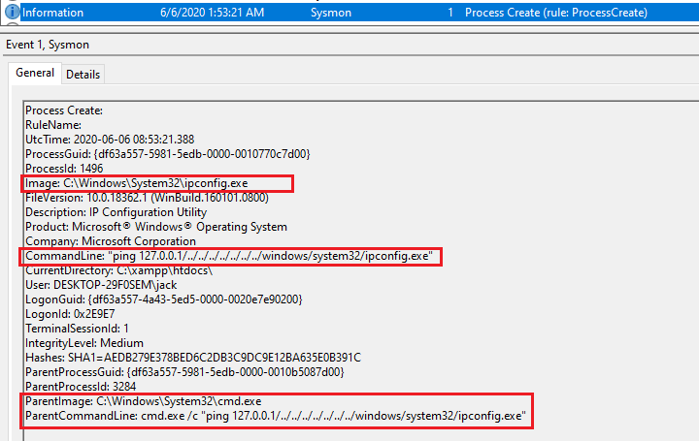Click the TerminalSessionId: 1 line
The width and height of the screenshot is (699, 441).
(x=77, y=329)
